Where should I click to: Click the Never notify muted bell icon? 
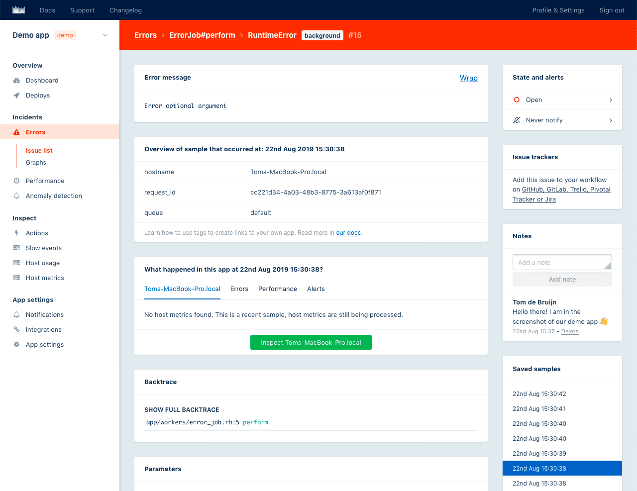point(517,120)
